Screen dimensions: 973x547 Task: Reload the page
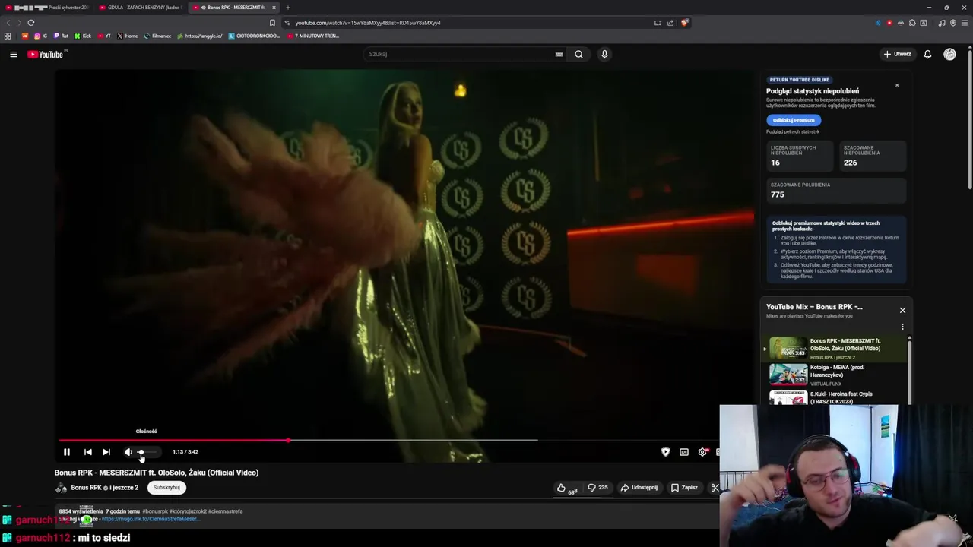[x=31, y=23]
